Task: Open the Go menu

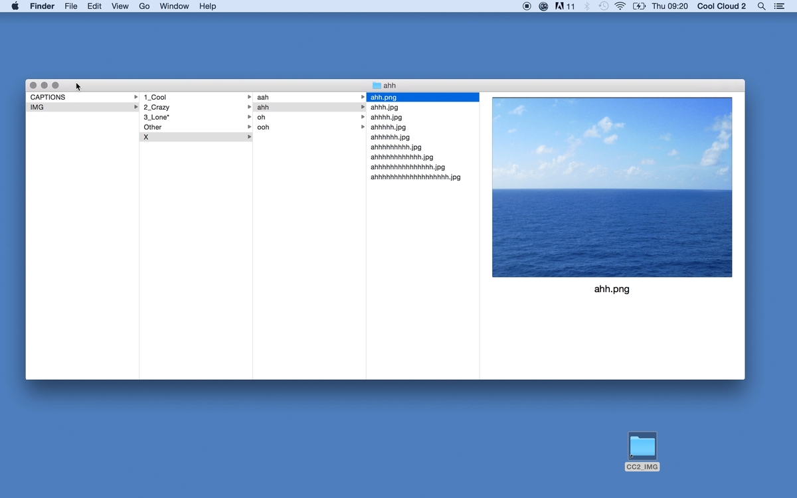Action: click(x=144, y=6)
